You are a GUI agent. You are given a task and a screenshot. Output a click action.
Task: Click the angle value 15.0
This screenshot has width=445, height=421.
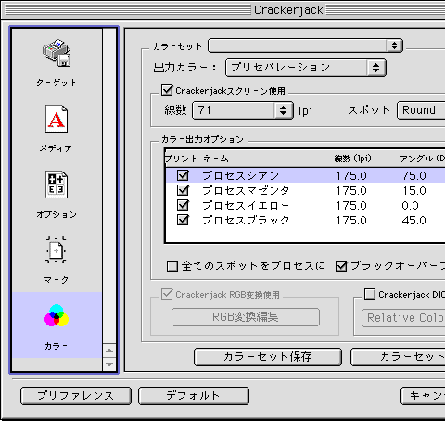tap(414, 191)
